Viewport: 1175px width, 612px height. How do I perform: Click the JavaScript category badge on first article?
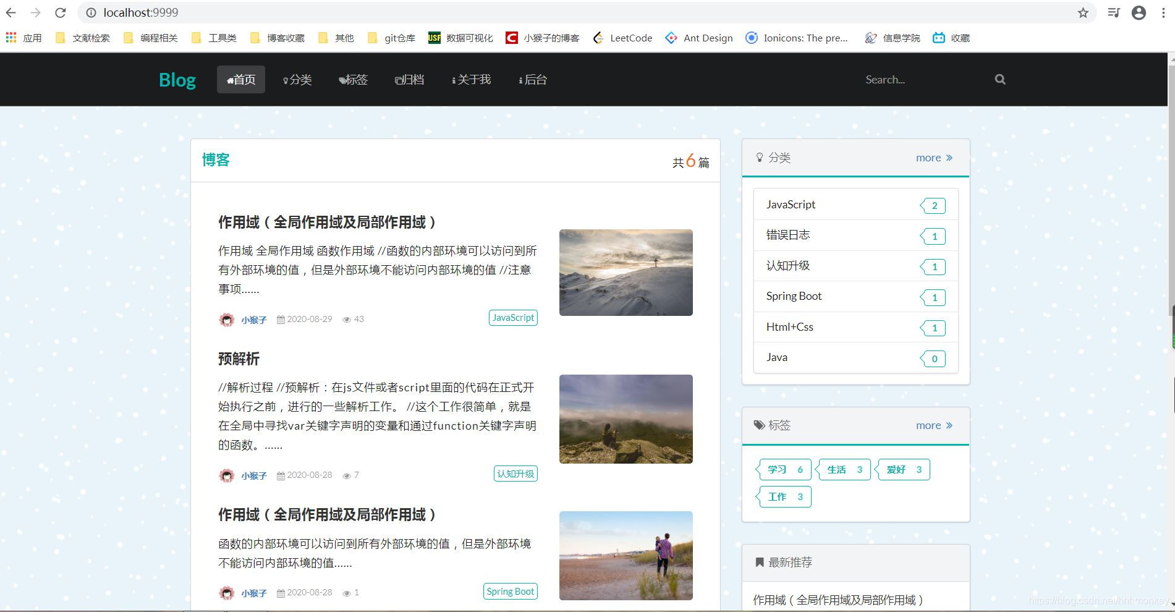click(512, 317)
